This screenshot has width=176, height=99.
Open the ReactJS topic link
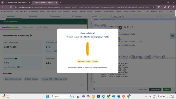[153, 11]
